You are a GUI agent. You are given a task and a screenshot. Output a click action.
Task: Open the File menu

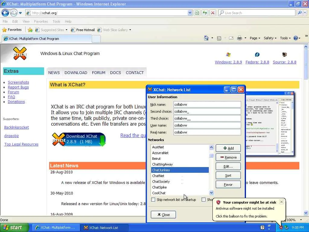pyautogui.click(x=5, y=21)
